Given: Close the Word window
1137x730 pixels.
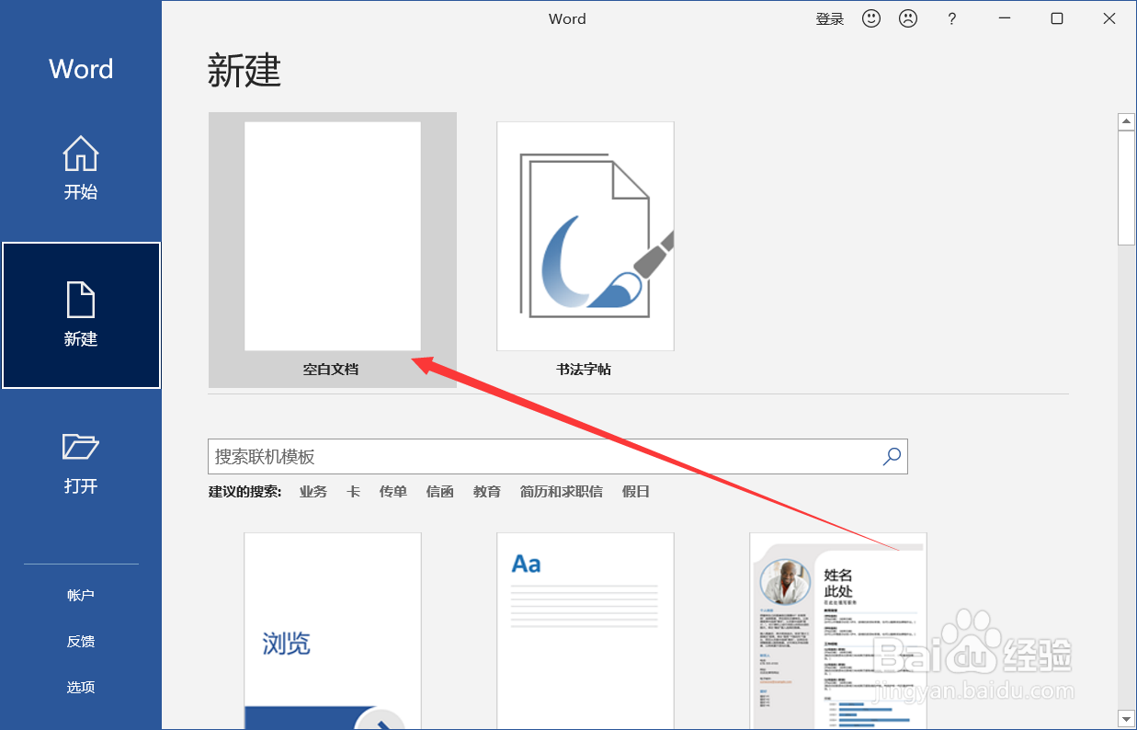Looking at the screenshot, I should coord(1109,18).
